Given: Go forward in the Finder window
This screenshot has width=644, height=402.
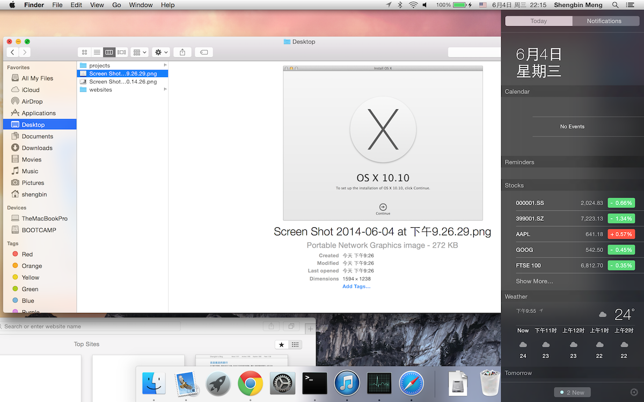Looking at the screenshot, I should pyautogui.click(x=25, y=52).
